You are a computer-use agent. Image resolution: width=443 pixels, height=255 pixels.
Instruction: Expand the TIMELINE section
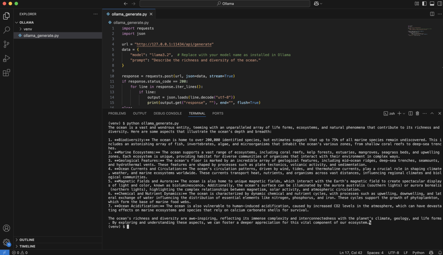58,246
